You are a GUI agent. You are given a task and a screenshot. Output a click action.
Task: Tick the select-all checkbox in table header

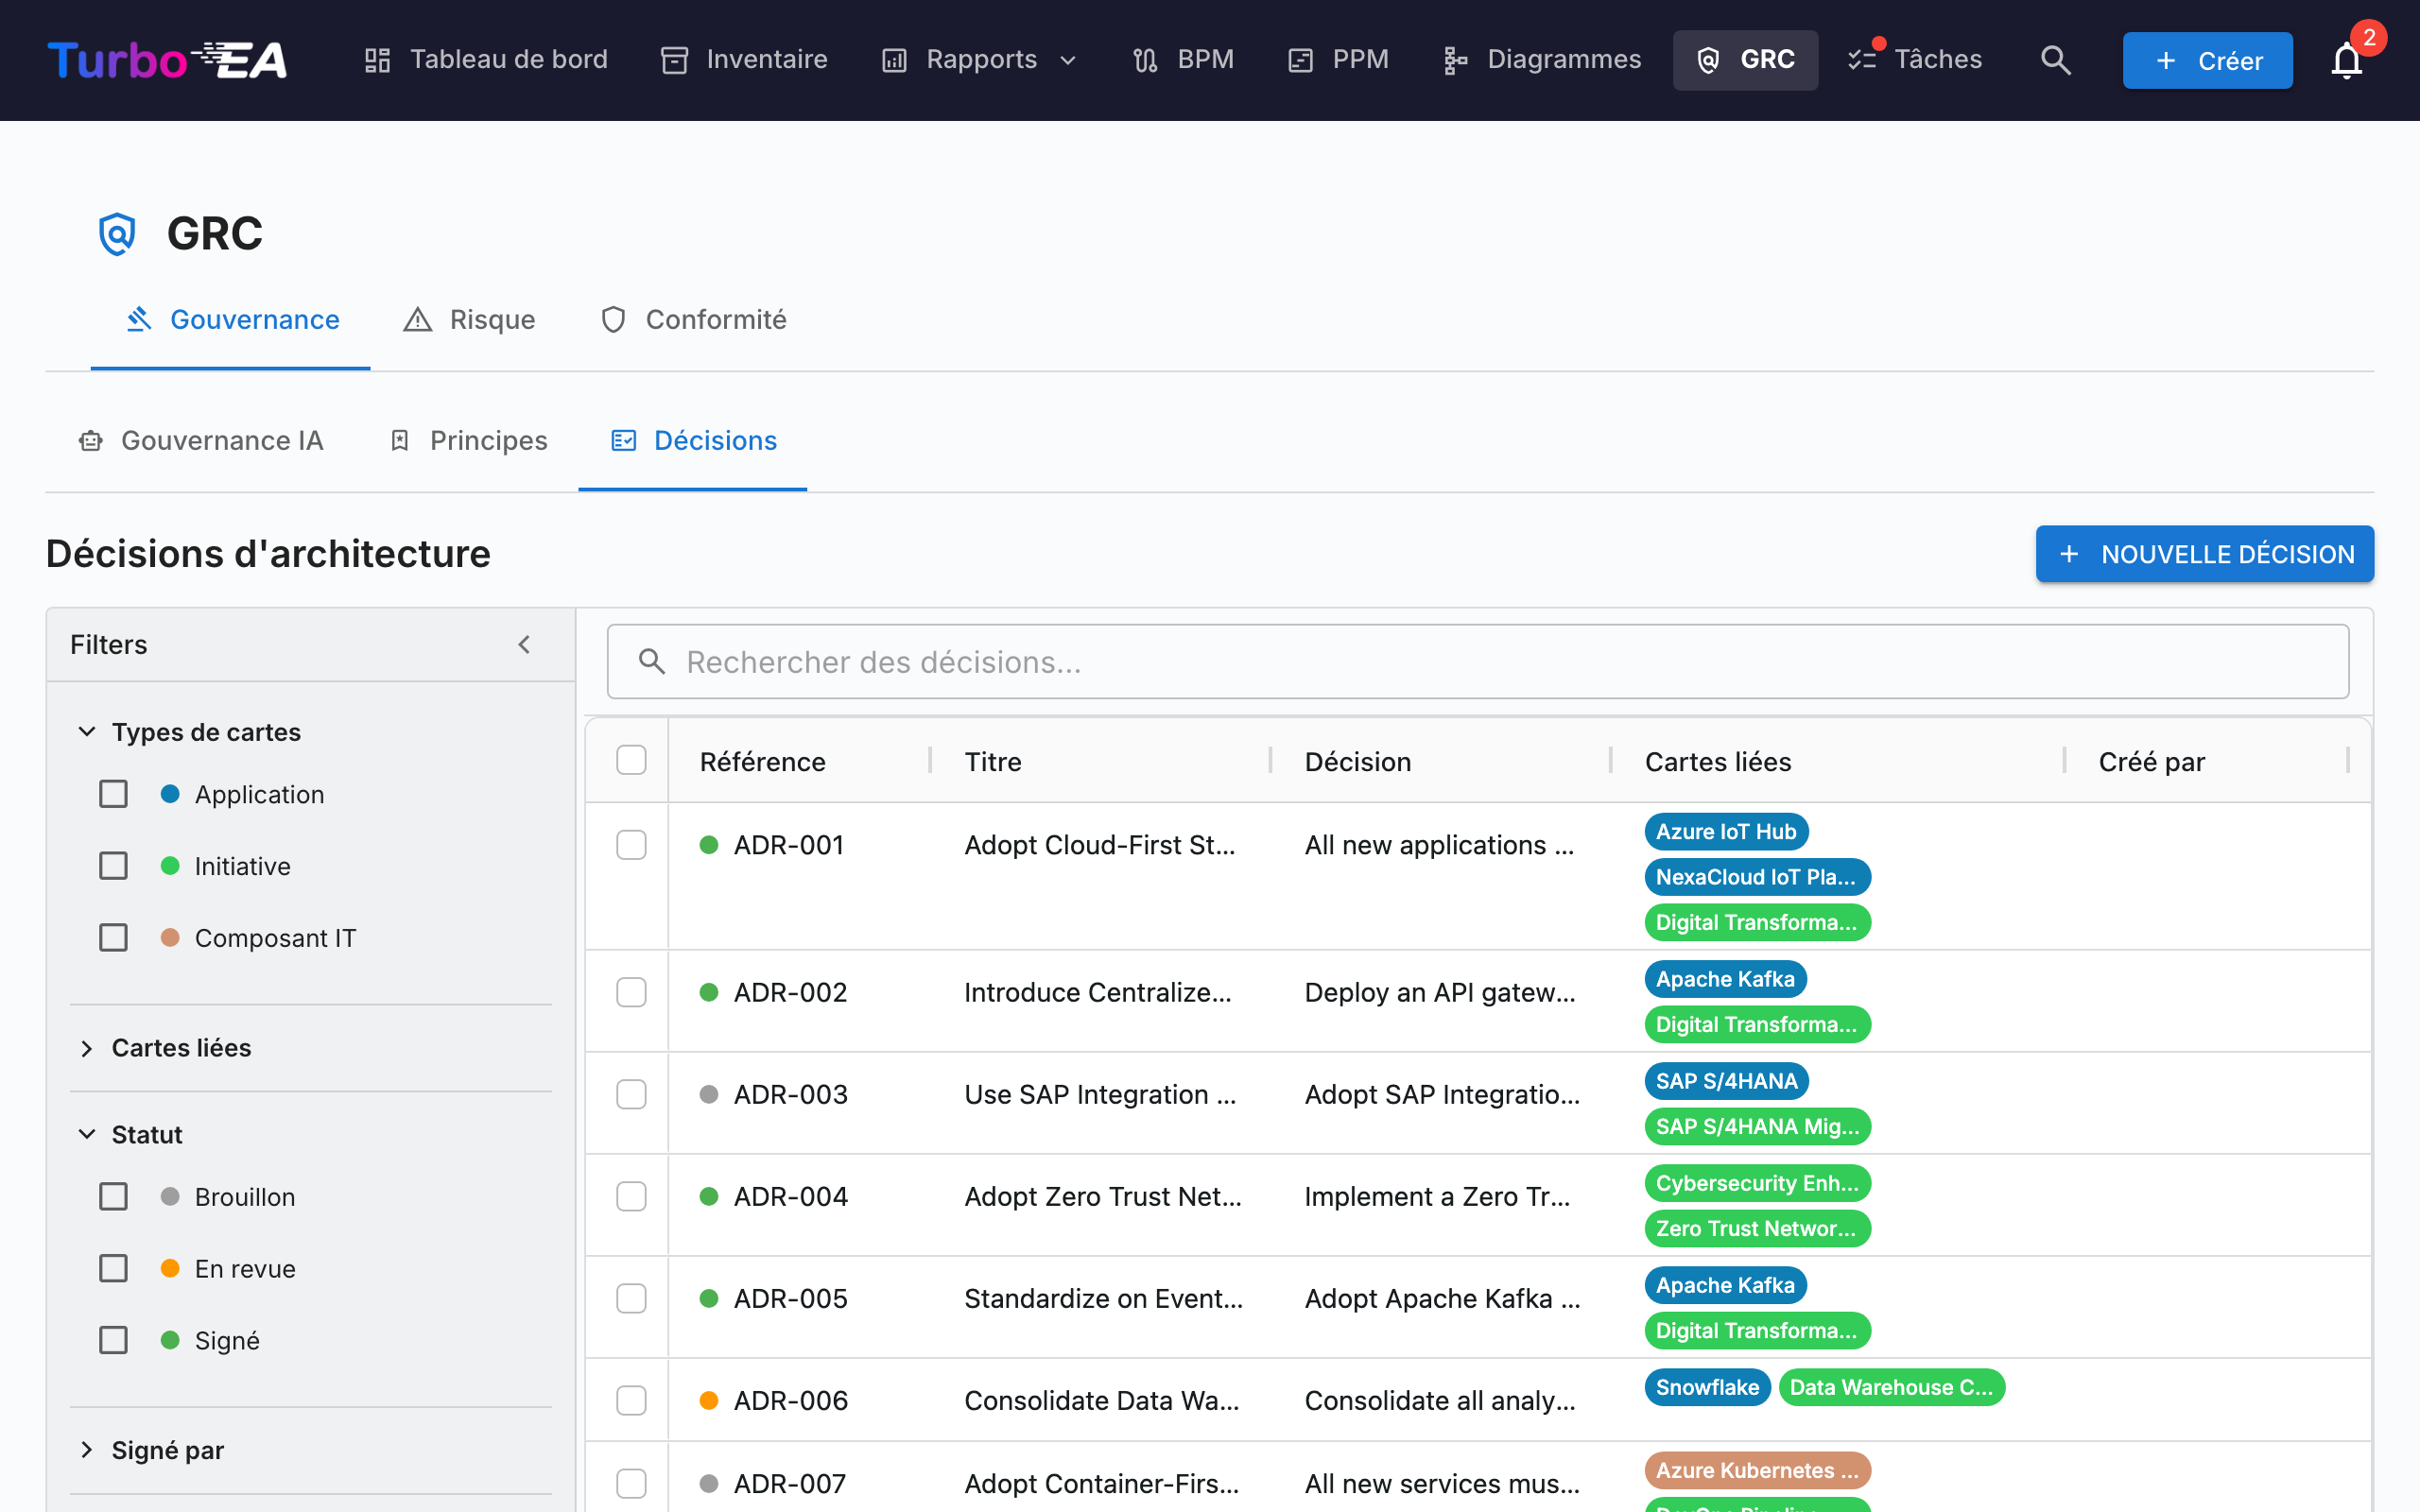point(631,760)
